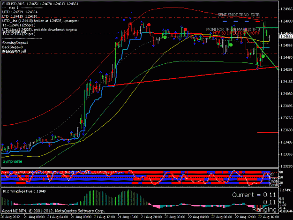Select the current price tag 1.24661
The height and width of the screenshot is (220, 293).
[x=286, y=37]
